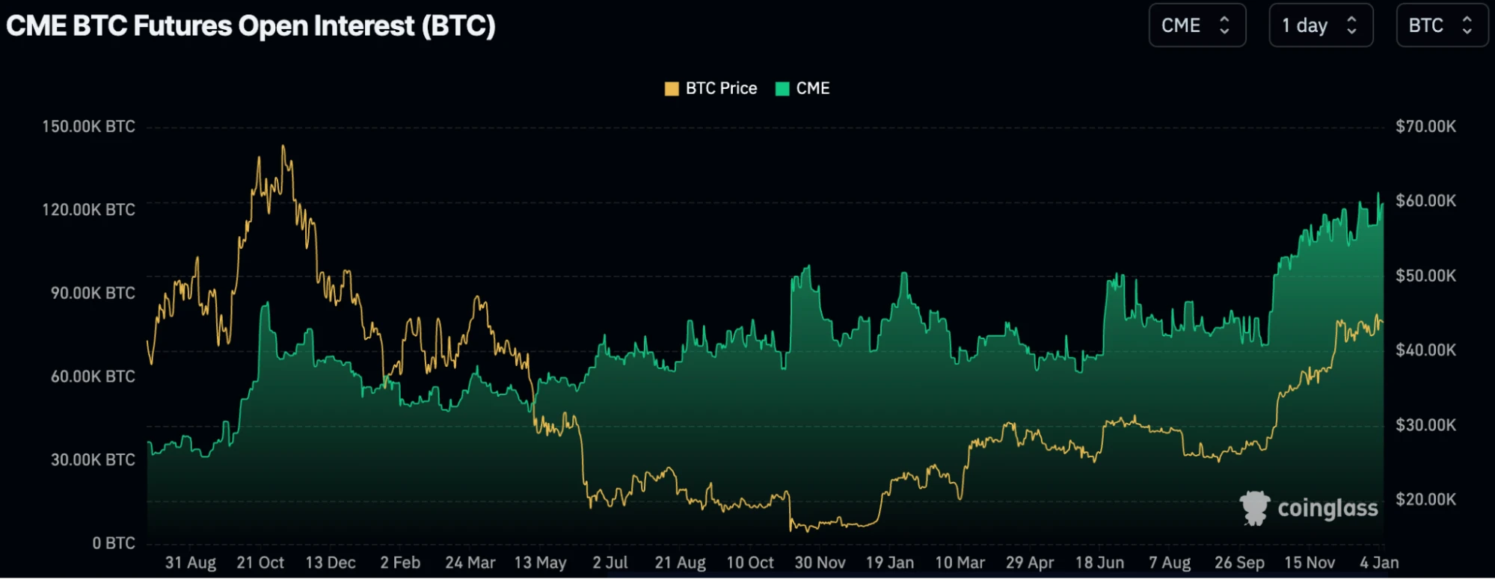The width and height of the screenshot is (1495, 579).
Task: Click the 13 Dec date label
Action: [x=331, y=563]
